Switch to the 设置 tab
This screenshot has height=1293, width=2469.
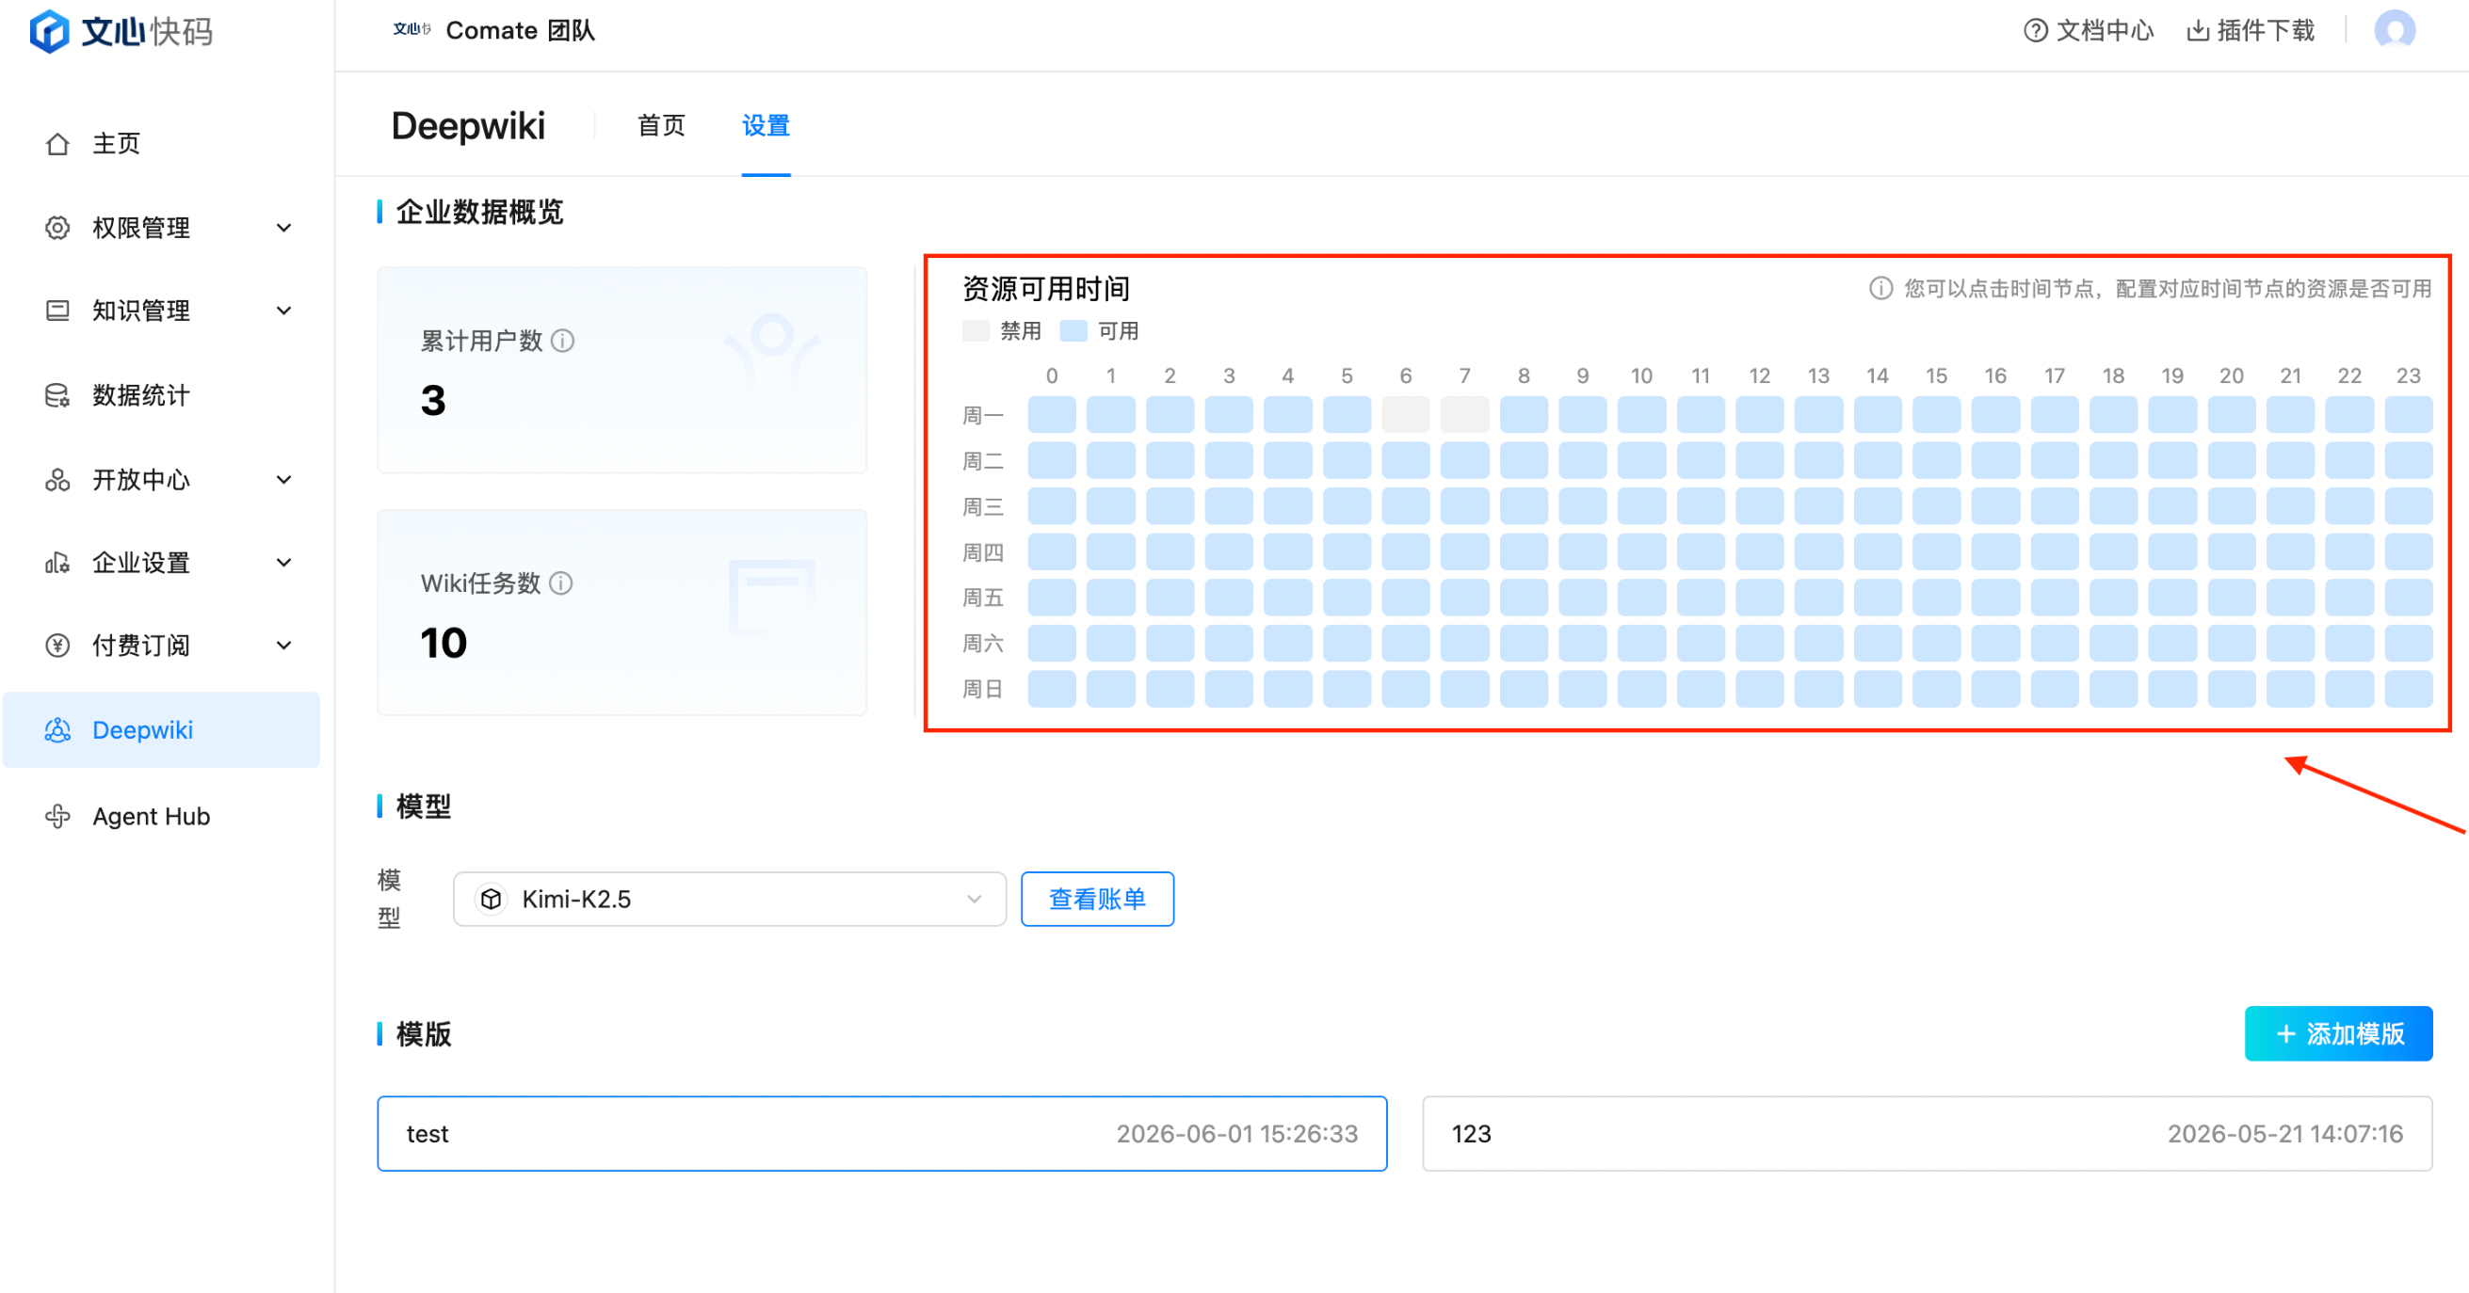766,125
